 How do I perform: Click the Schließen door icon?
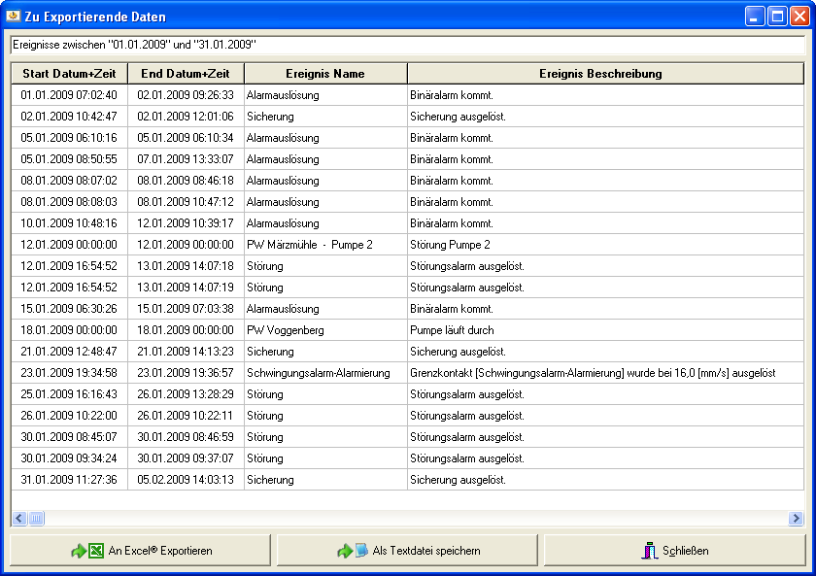[650, 551]
